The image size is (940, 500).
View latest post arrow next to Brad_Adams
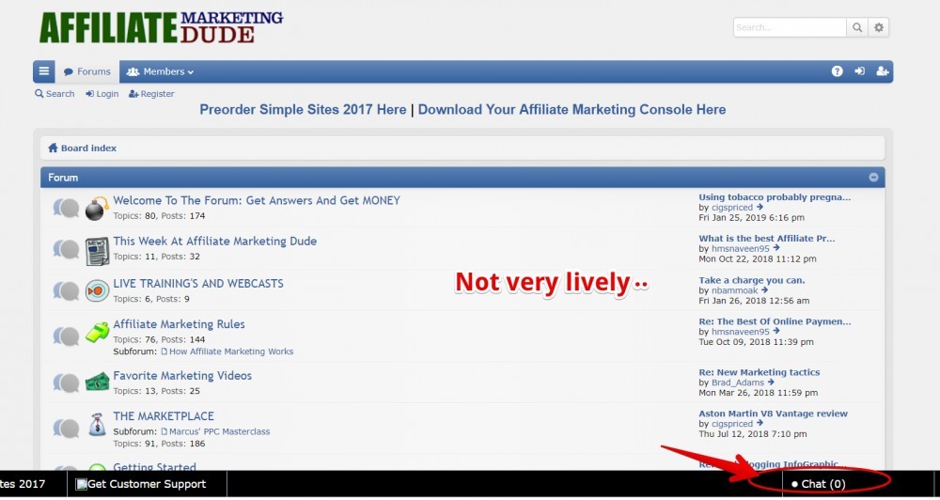point(771,382)
